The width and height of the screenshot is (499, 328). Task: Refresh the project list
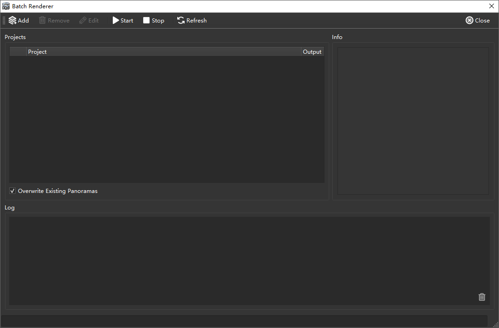[192, 20]
